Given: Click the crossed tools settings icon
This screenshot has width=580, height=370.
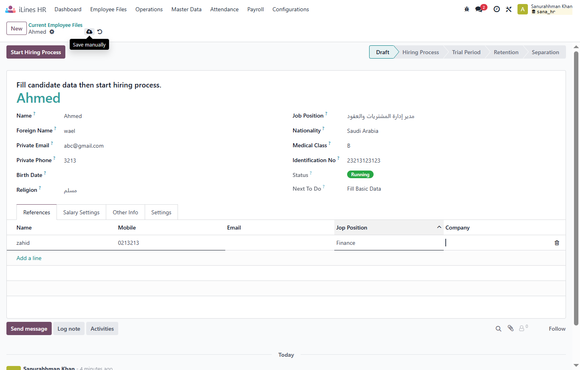Looking at the screenshot, I should (509, 9).
